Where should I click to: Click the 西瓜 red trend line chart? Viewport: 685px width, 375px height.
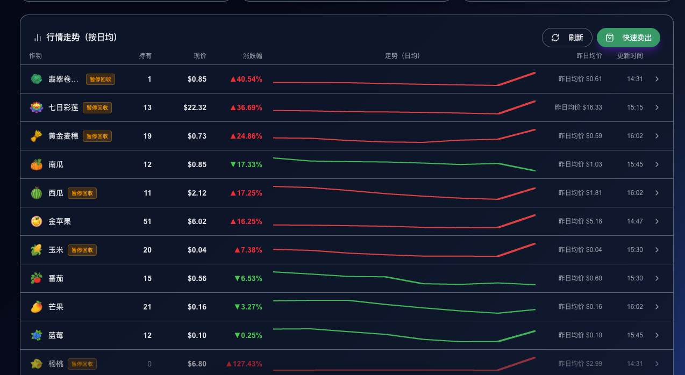(x=404, y=193)
